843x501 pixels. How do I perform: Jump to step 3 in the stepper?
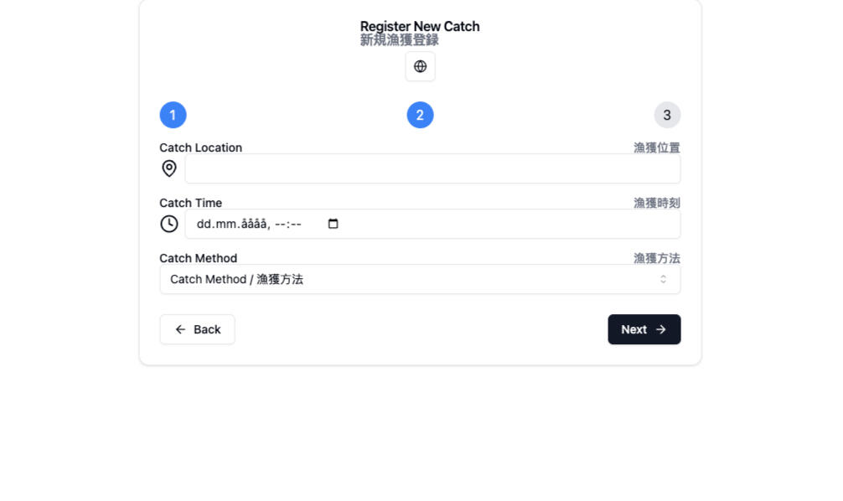[x=667, y=115]
